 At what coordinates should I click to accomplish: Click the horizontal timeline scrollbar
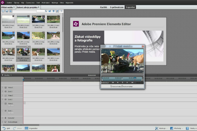point(21,125)
